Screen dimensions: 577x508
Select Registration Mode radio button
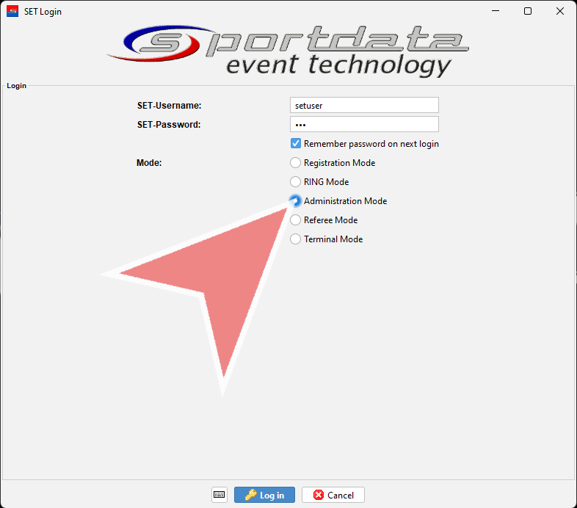point(296,163)
